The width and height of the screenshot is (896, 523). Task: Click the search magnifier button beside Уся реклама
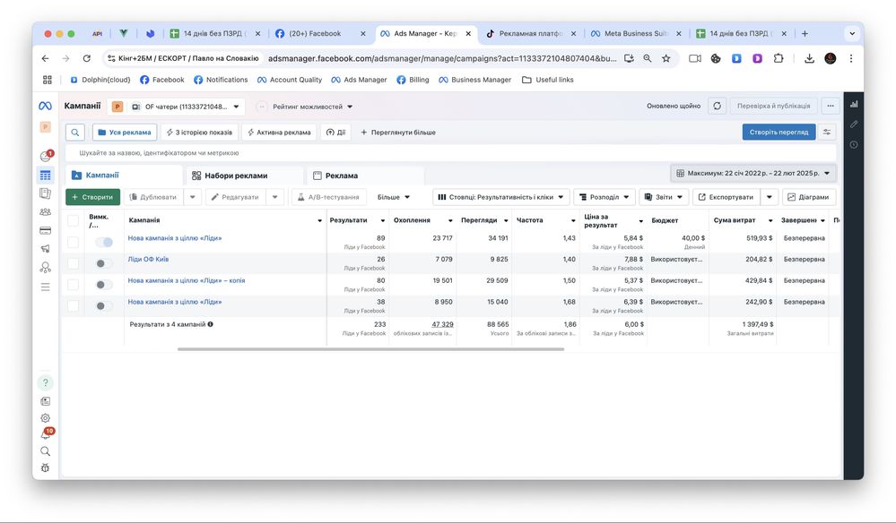74,133
